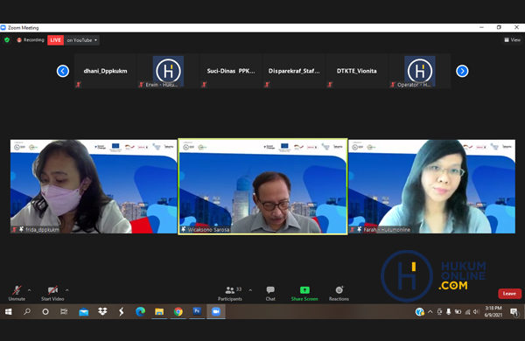
Task: Open Task View on the taskbar
Action: click(64, 311)
